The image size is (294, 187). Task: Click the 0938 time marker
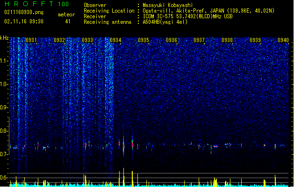point(227,40)
